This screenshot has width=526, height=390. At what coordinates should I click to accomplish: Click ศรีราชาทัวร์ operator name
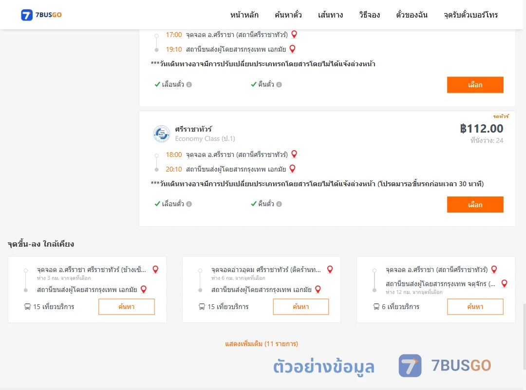click(x=193, y=129)
